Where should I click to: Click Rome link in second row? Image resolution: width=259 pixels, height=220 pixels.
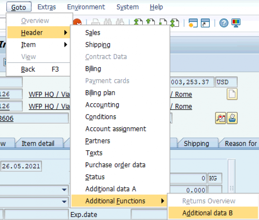pos(181,106)
